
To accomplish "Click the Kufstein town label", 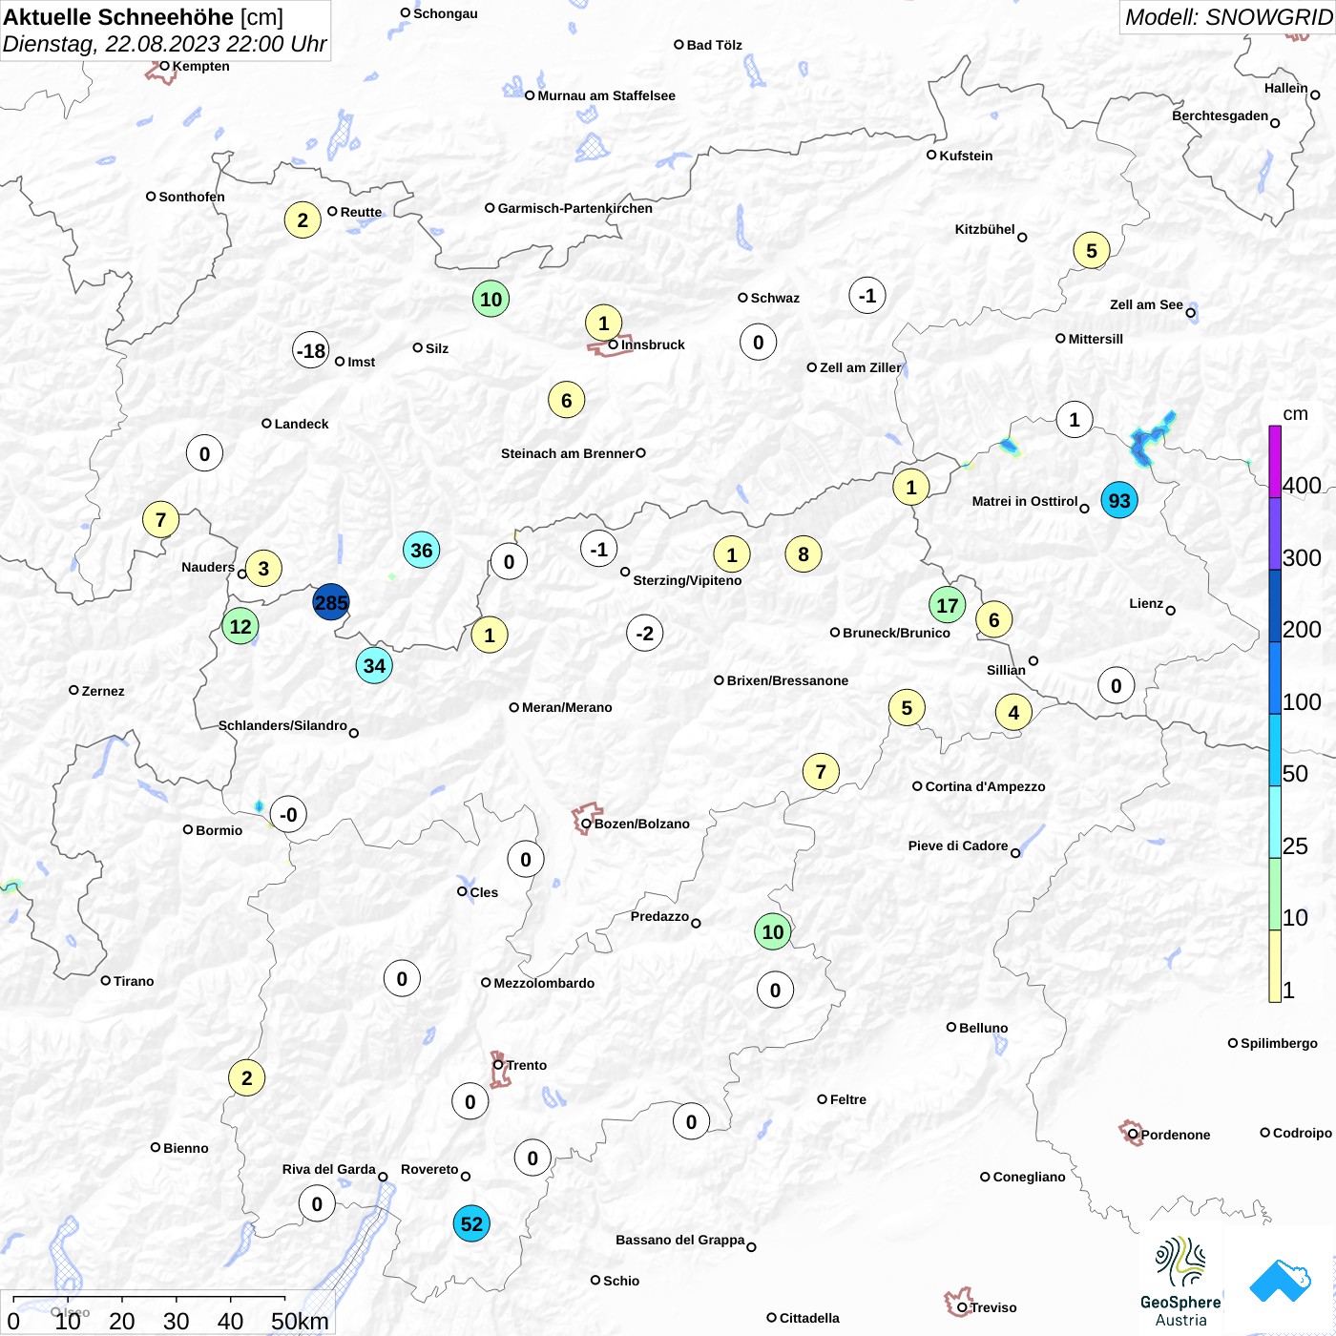I will pyautogui.click(x=966, y=156).
